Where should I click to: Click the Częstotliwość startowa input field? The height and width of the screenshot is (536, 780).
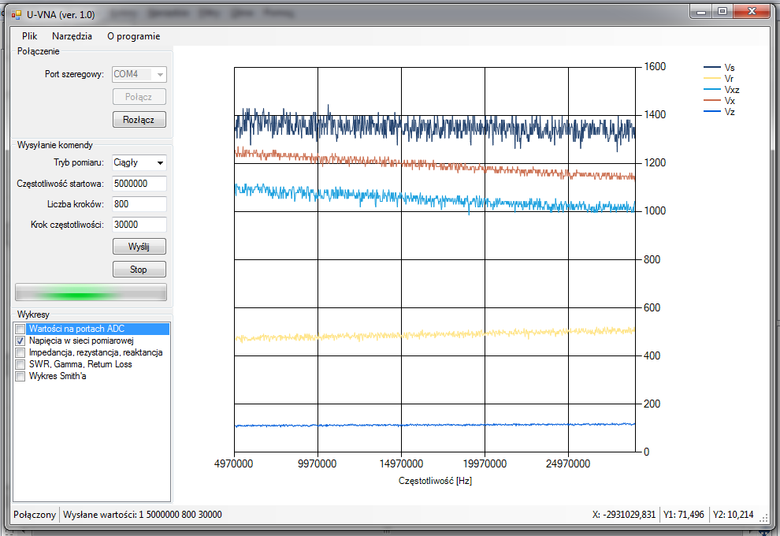click(x=139, y=184)
